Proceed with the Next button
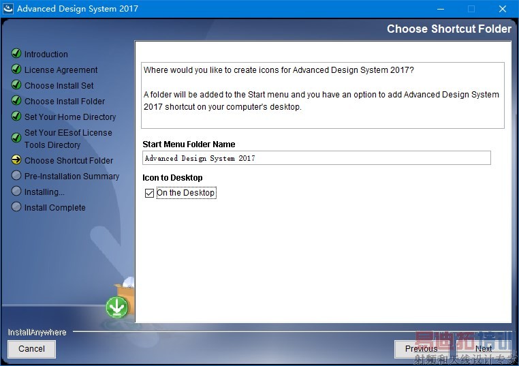This screenshot has width=519, height=366. coord(484,349)
